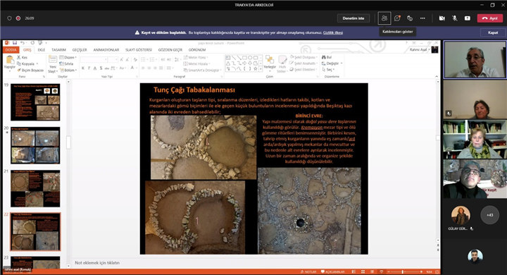Toggle the microphone mute in Teams

coord(455,18)
